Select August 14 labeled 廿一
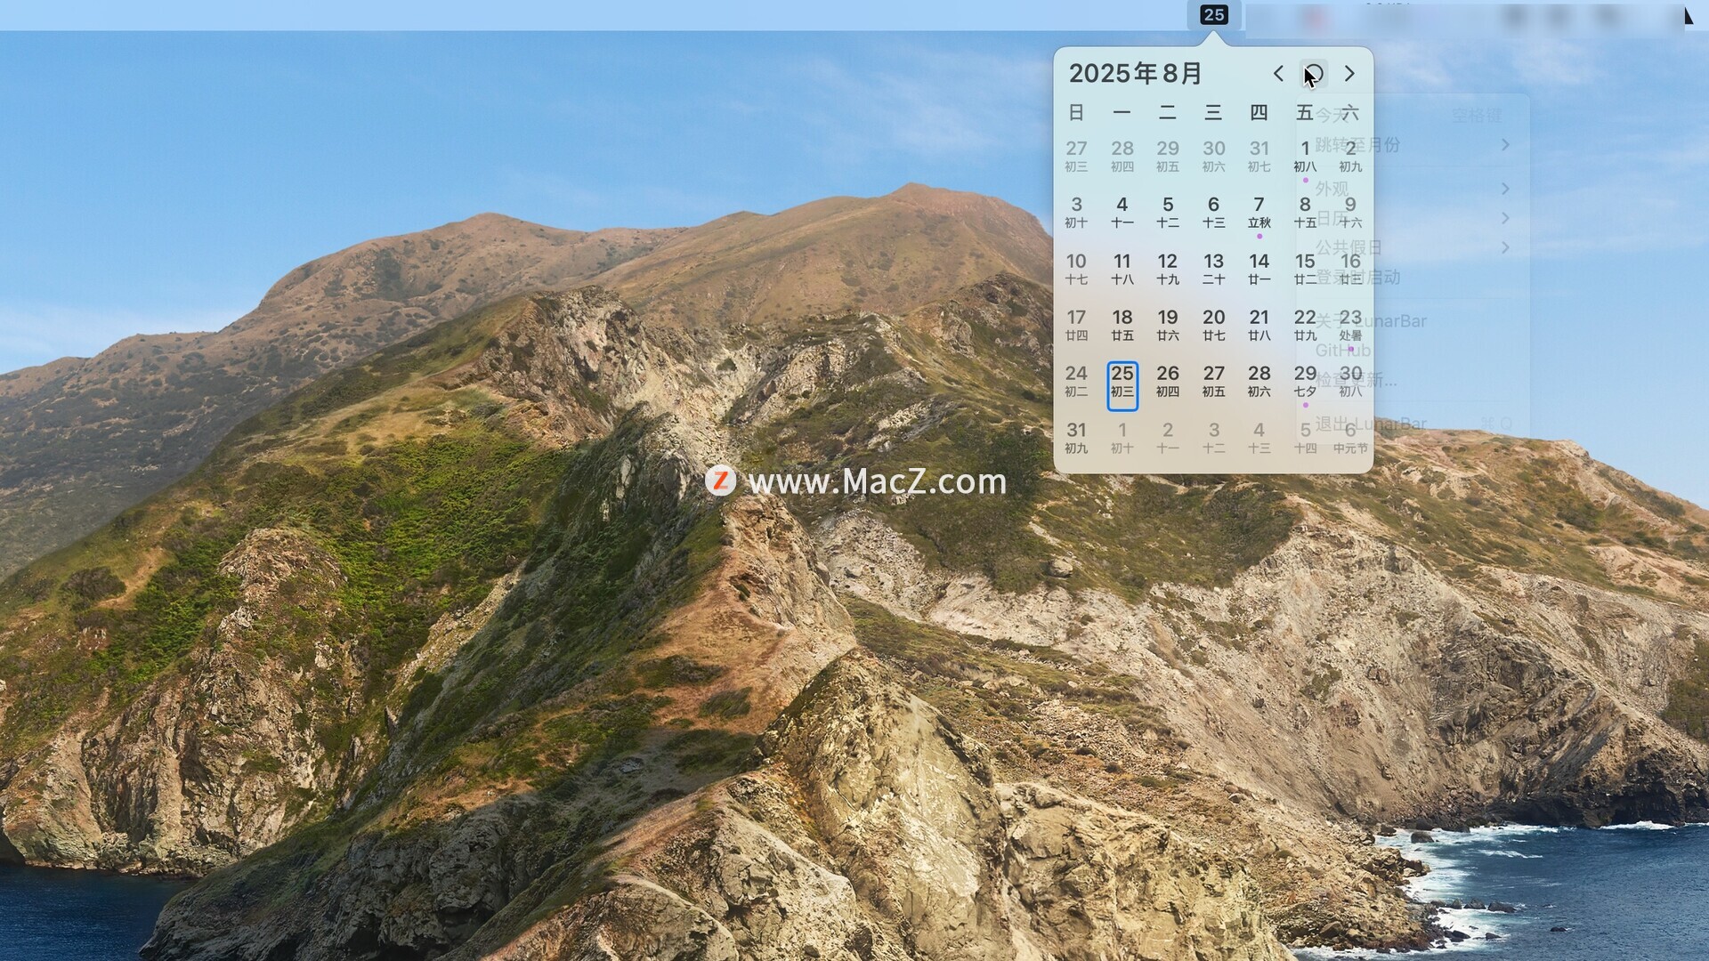Viewport: 1709px width, 961px height. [x=1259, y=270]
